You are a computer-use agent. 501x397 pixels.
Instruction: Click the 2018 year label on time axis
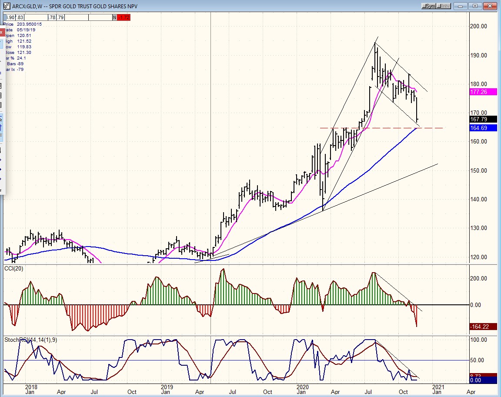(31, 387)
